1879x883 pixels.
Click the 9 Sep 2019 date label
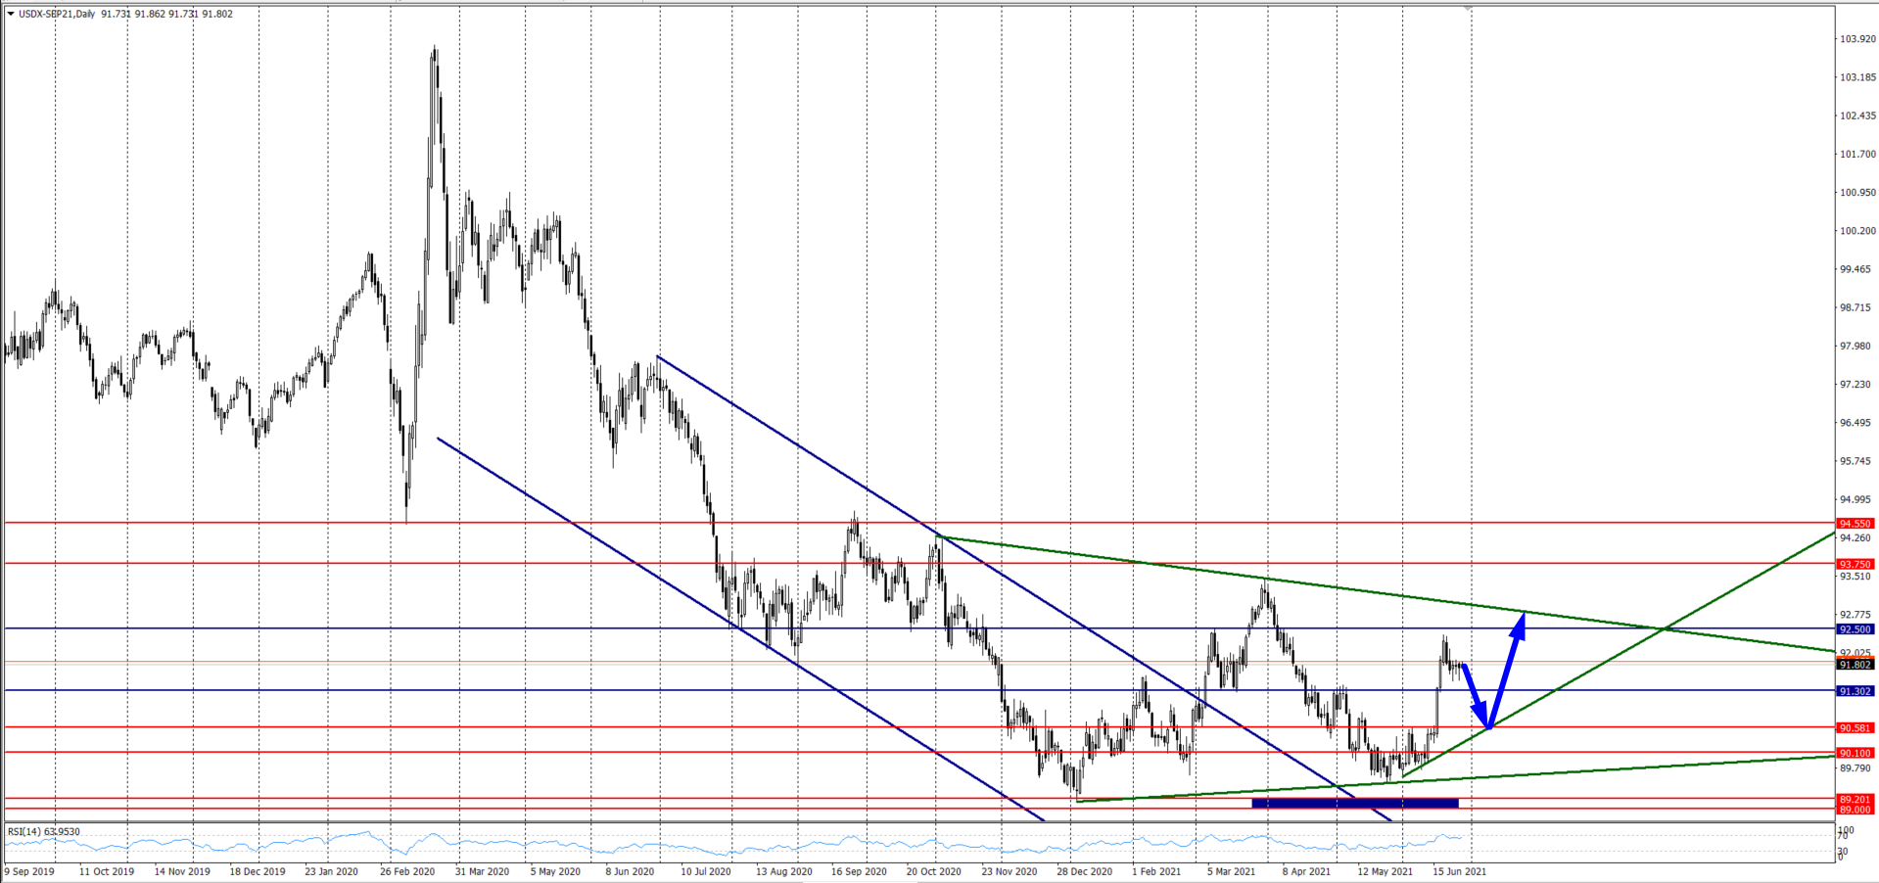click(29, 871)
